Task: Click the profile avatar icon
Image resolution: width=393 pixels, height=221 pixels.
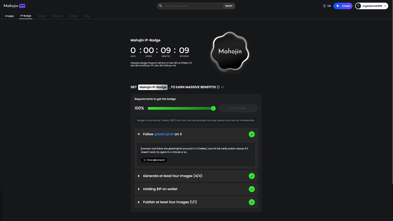Action: click(x=359, y=6)
